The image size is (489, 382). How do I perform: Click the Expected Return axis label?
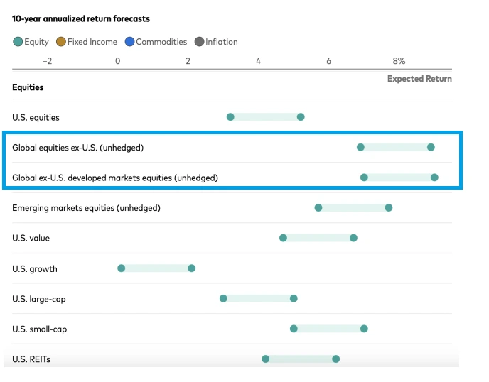click(419, 79)
